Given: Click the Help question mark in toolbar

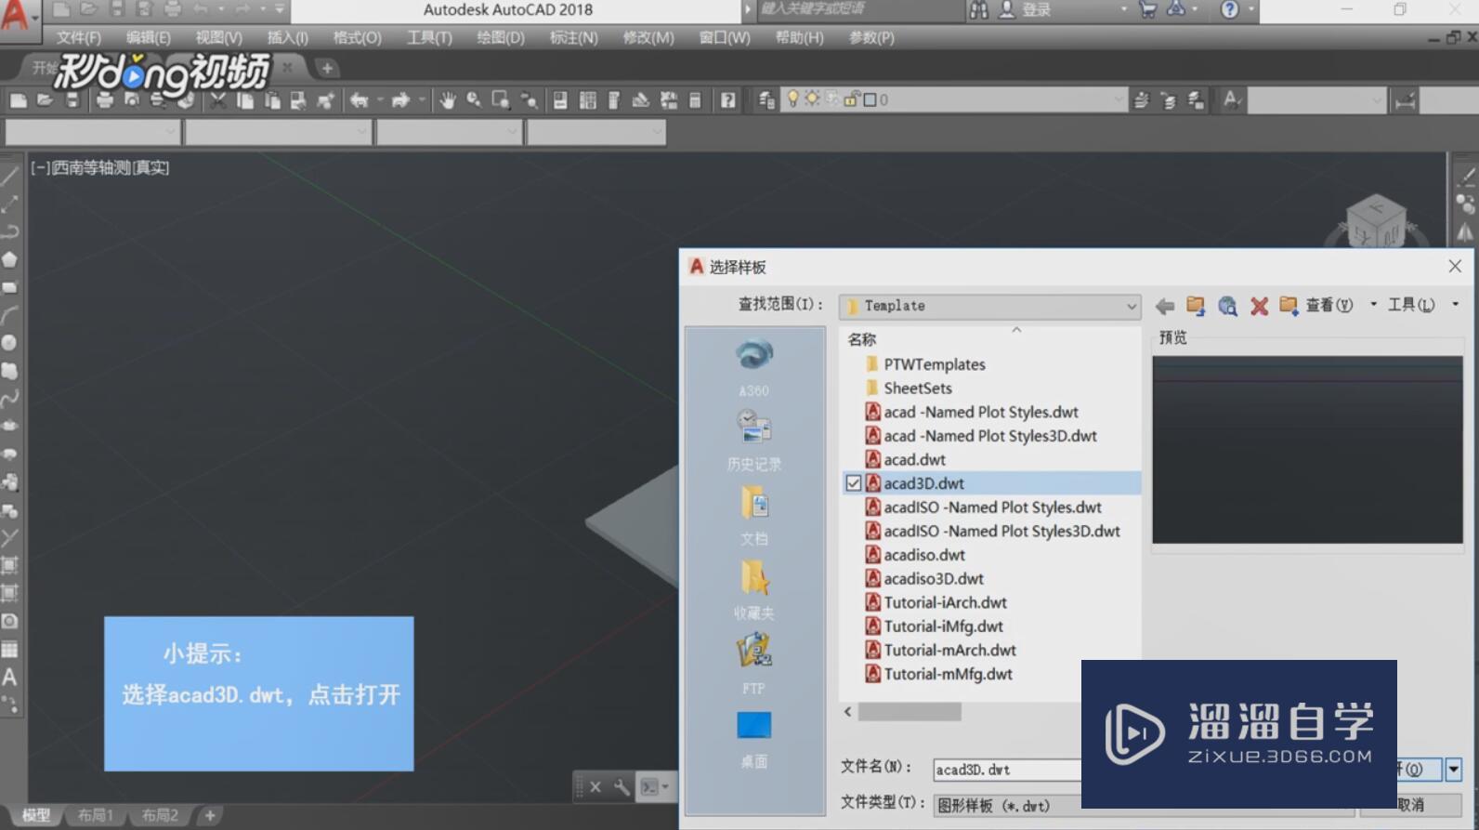Looking at the screenshot, I should coord(728,99).
